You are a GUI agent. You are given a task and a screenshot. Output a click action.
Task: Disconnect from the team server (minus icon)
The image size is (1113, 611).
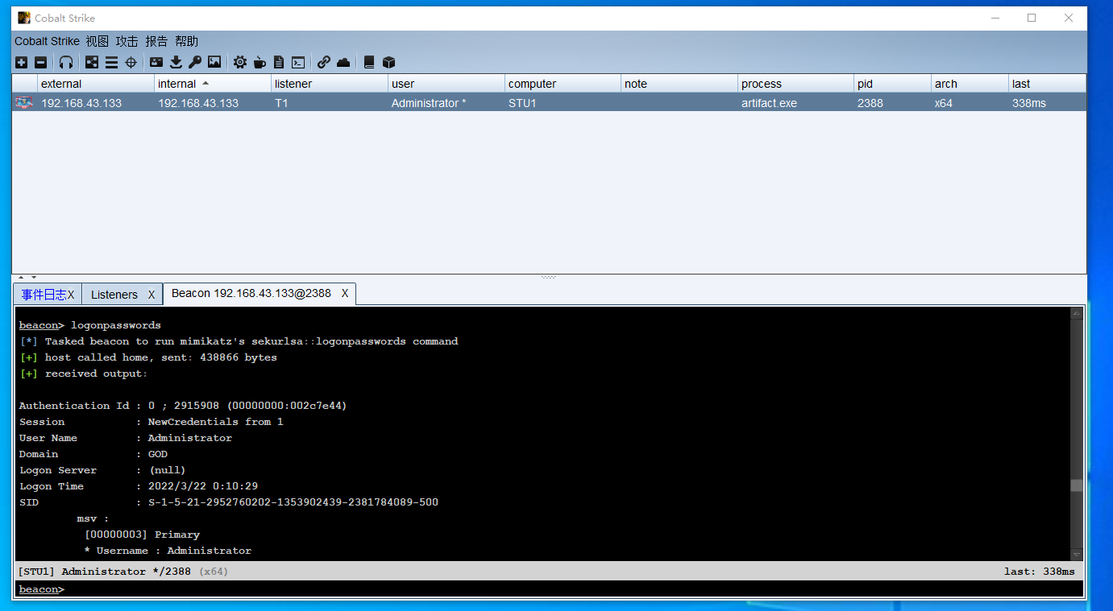[40, 62]
